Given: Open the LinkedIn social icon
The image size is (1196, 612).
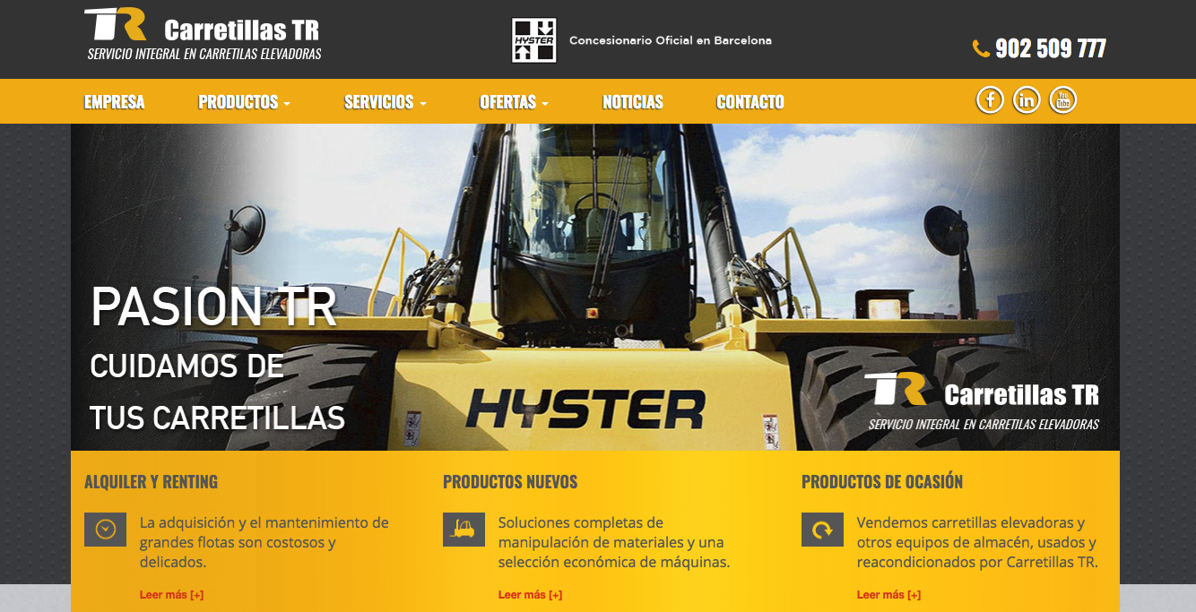Looking at the screenshot, I should [1026, 100].
